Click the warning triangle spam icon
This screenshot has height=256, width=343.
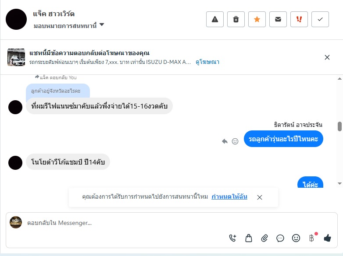[x=215, y=19]
